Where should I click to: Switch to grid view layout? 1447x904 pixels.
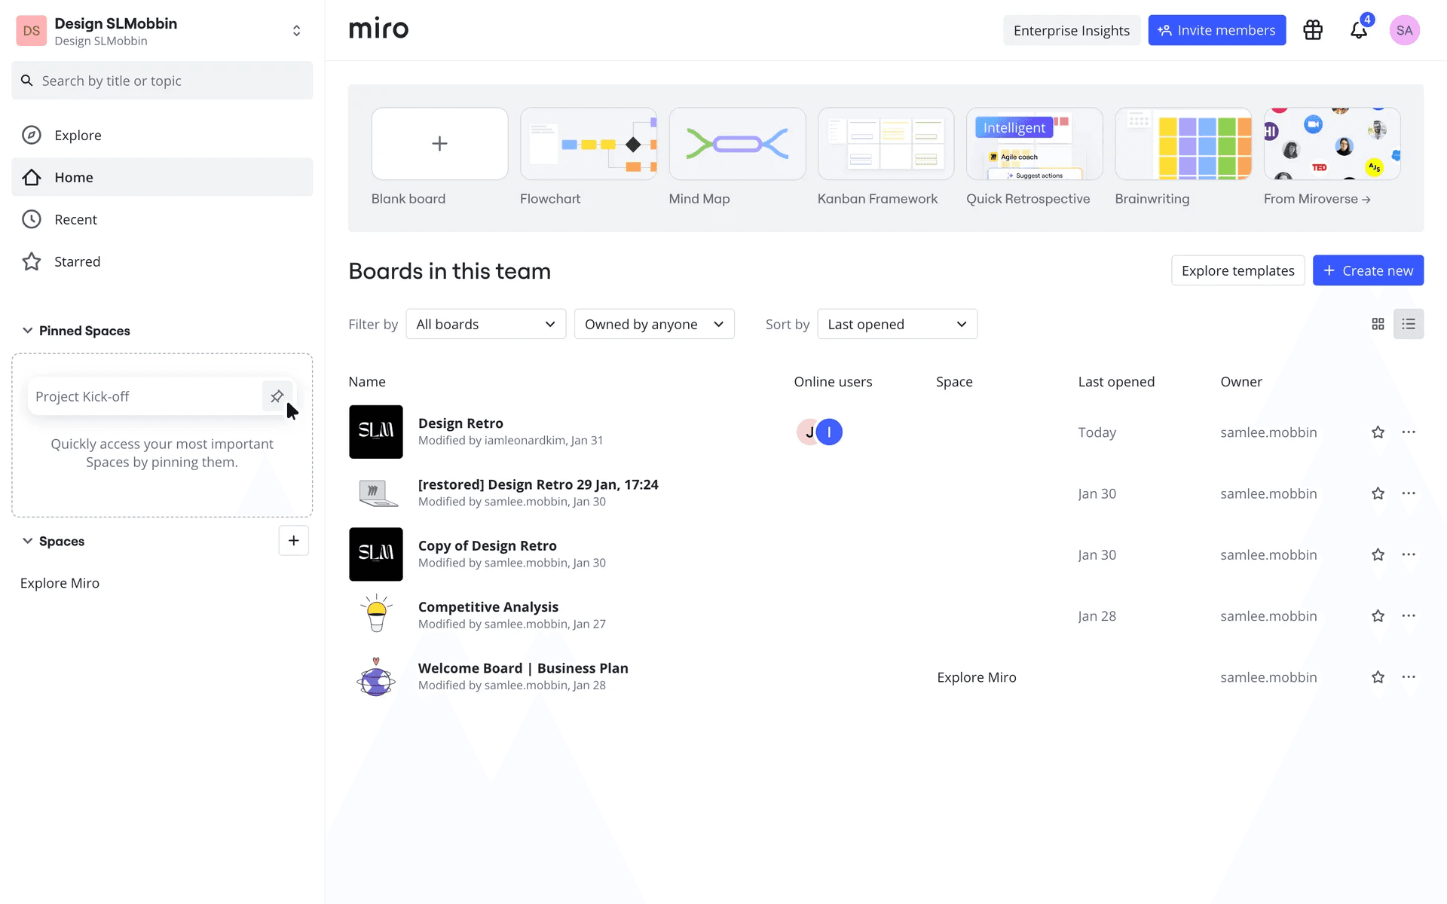(1378, 324)
